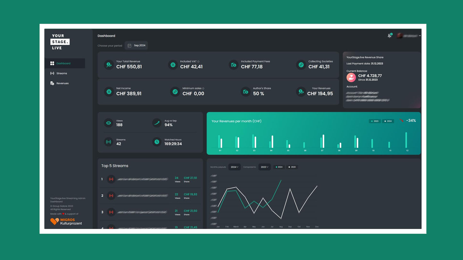This screenshot has height=260, width=463.
Task: Go to Revenues in the sidebar
Action: coord(62,83)
